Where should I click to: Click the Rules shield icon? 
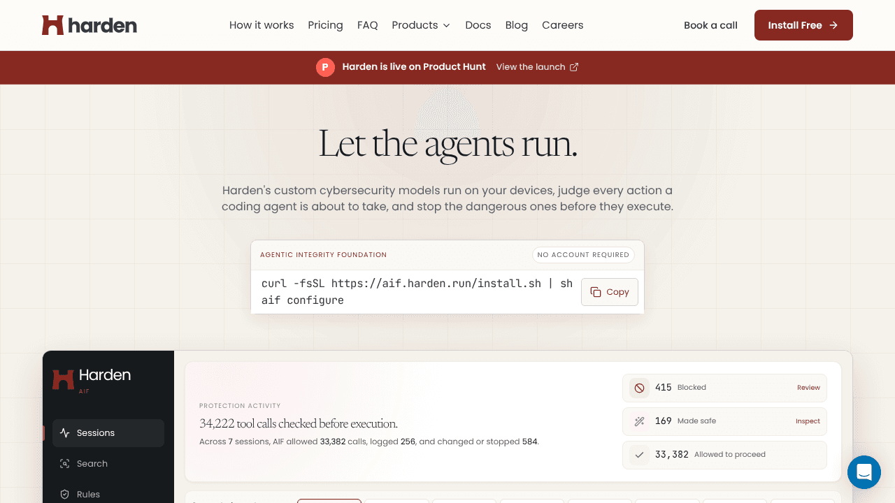pos(65,495)
